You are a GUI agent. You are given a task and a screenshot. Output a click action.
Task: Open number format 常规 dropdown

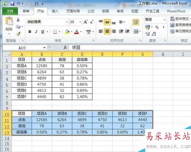pyautogui.click(x=164, y=20)
